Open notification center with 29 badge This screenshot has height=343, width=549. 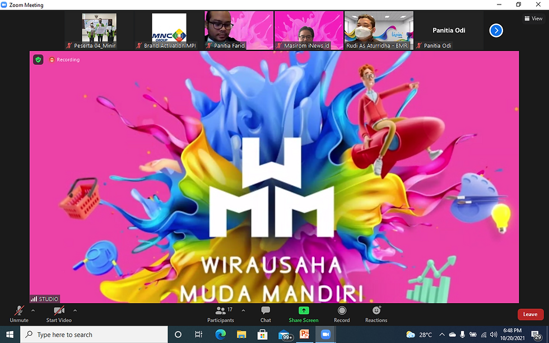tap(536, 335)
